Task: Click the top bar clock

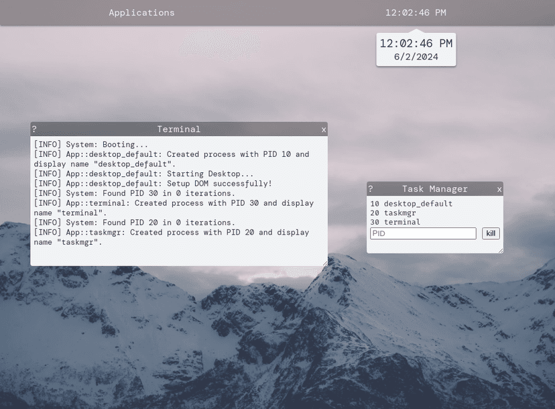Action: [x=416, y=13]
